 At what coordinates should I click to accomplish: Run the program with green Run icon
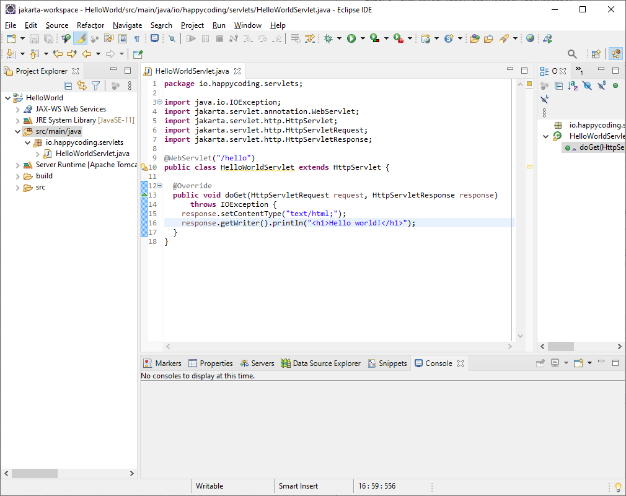coord(351,38)
